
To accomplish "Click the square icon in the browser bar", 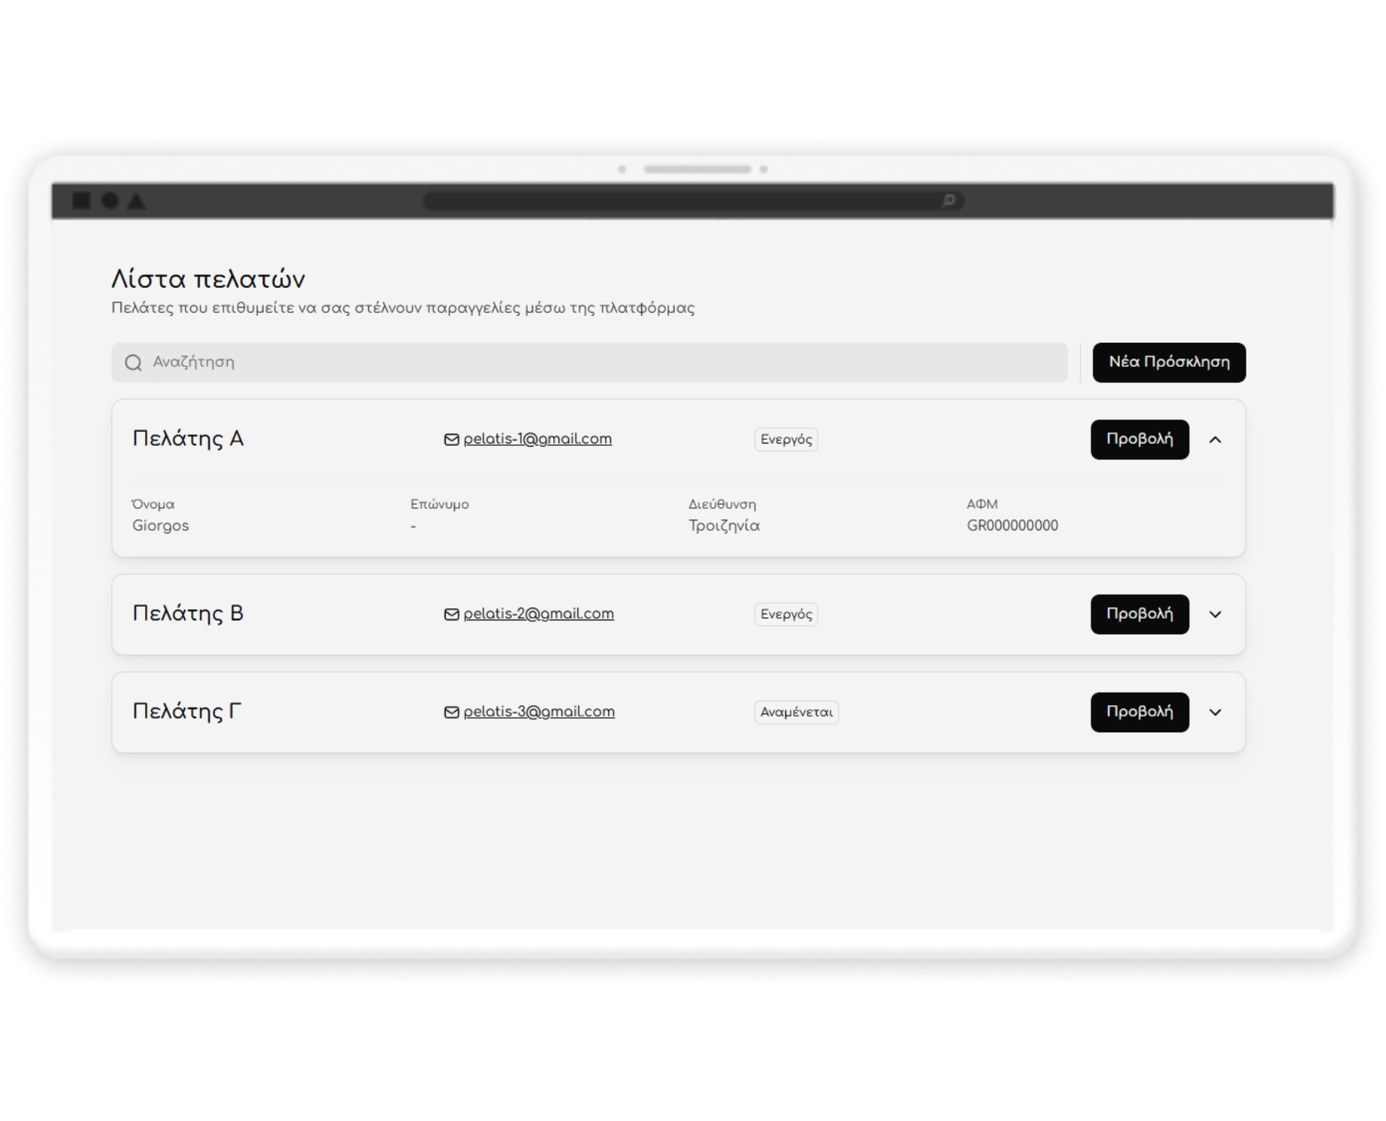I will (x=81, y=201).
